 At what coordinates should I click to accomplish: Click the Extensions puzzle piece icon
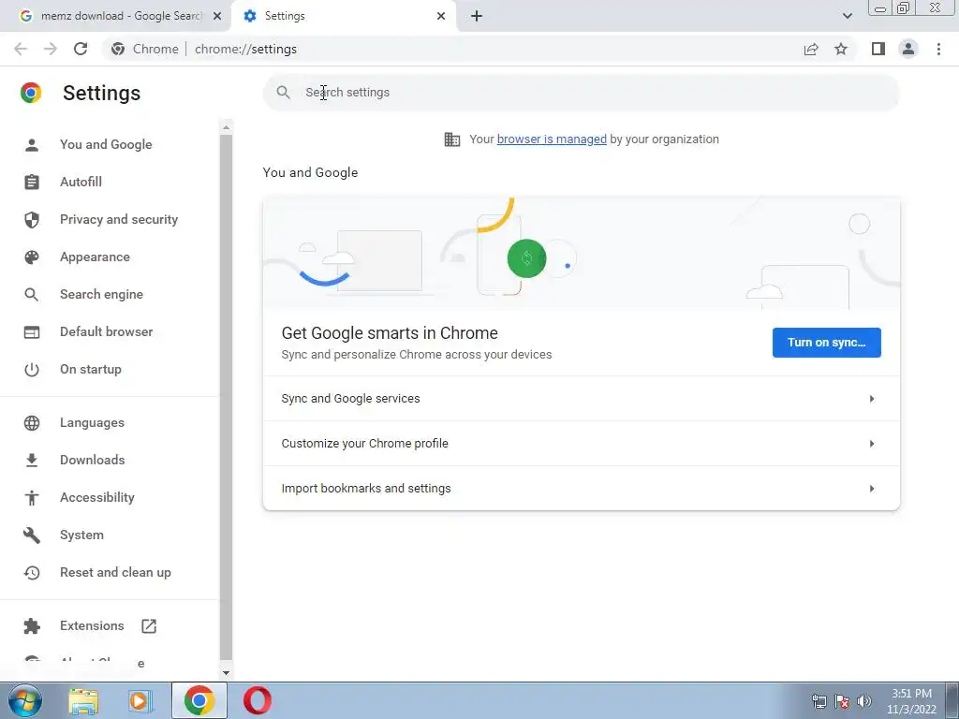click(x=31, y=625)
